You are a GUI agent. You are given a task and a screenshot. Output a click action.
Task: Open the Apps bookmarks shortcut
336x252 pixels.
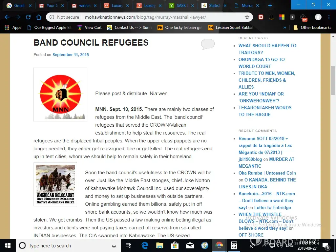tap(13, 28)
